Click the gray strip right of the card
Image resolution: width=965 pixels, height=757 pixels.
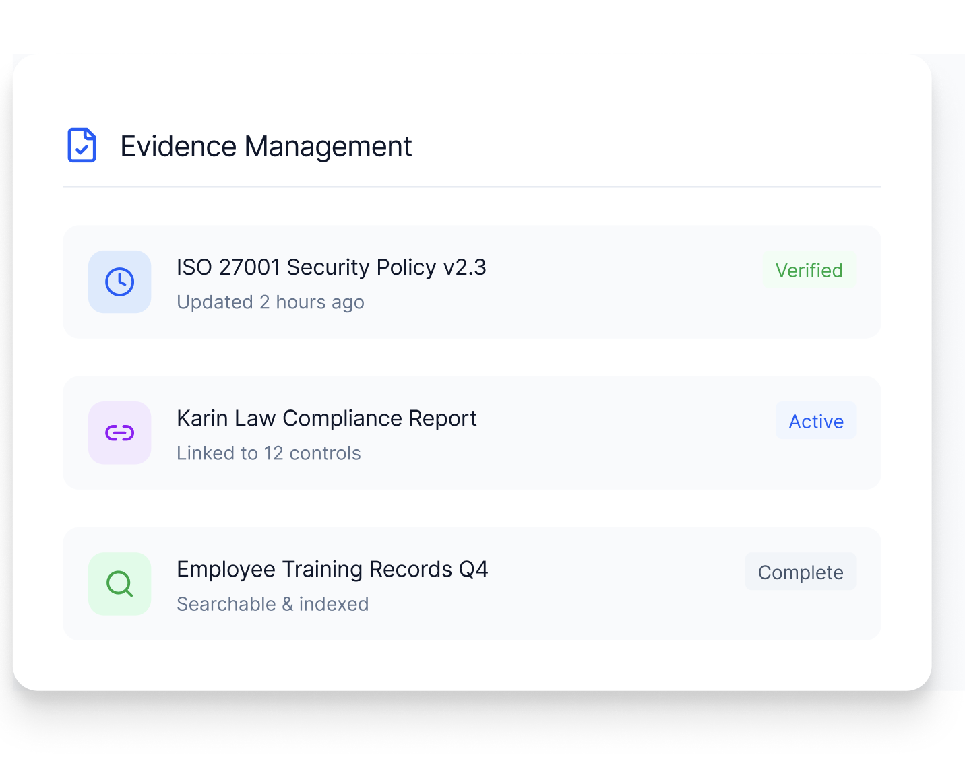click(x=949, y=370)
